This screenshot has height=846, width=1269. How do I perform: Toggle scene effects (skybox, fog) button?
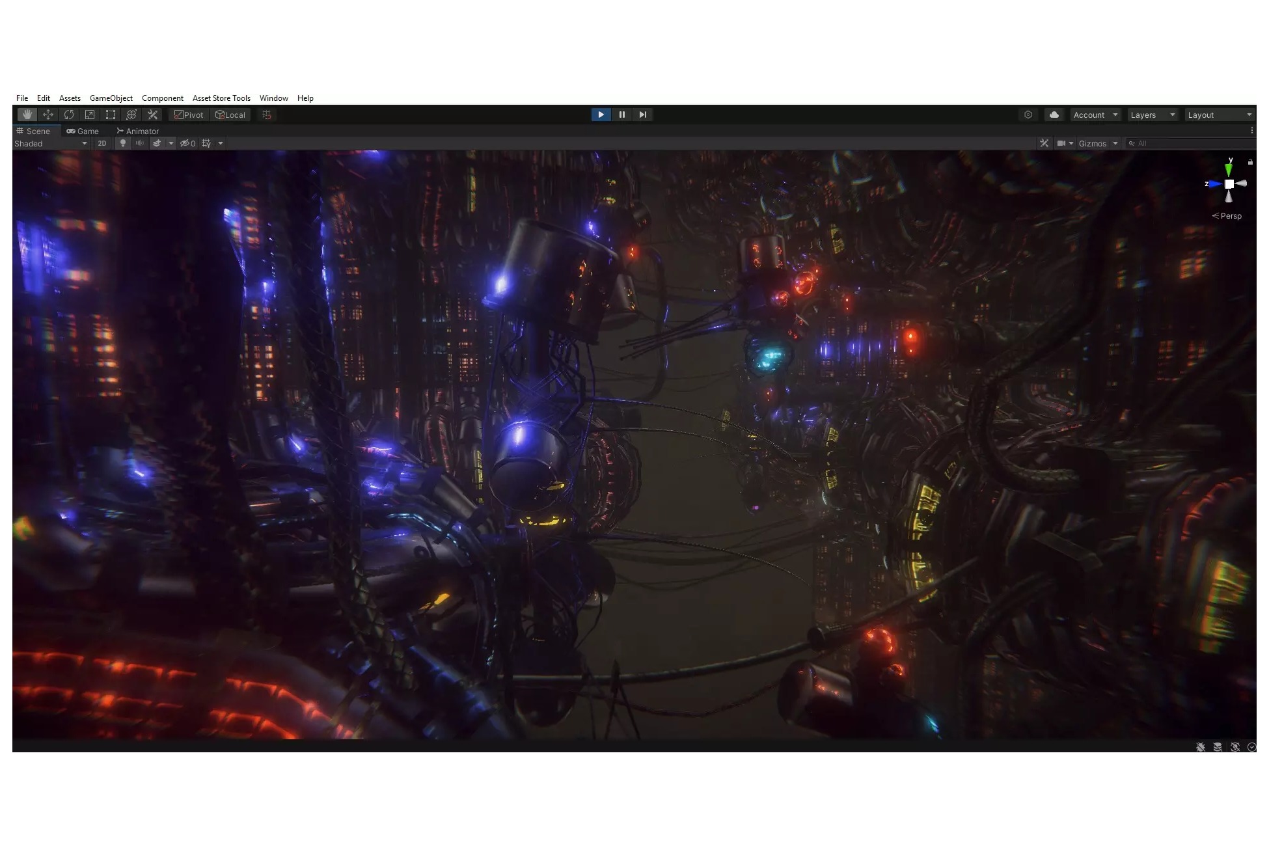(156, 143)
